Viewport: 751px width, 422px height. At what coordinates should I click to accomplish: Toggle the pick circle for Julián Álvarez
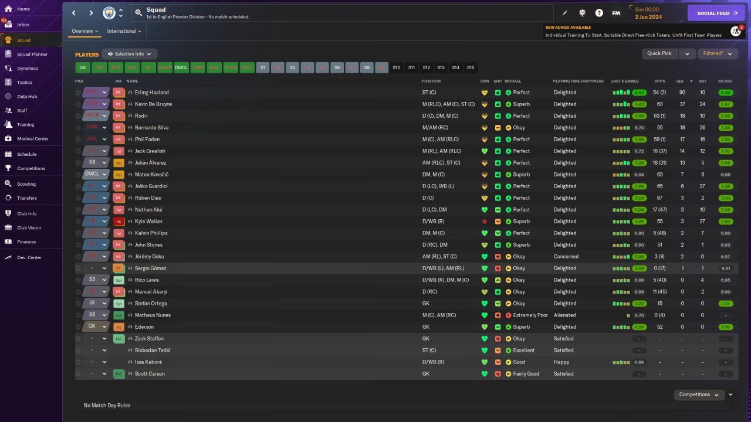click(78, 163)
